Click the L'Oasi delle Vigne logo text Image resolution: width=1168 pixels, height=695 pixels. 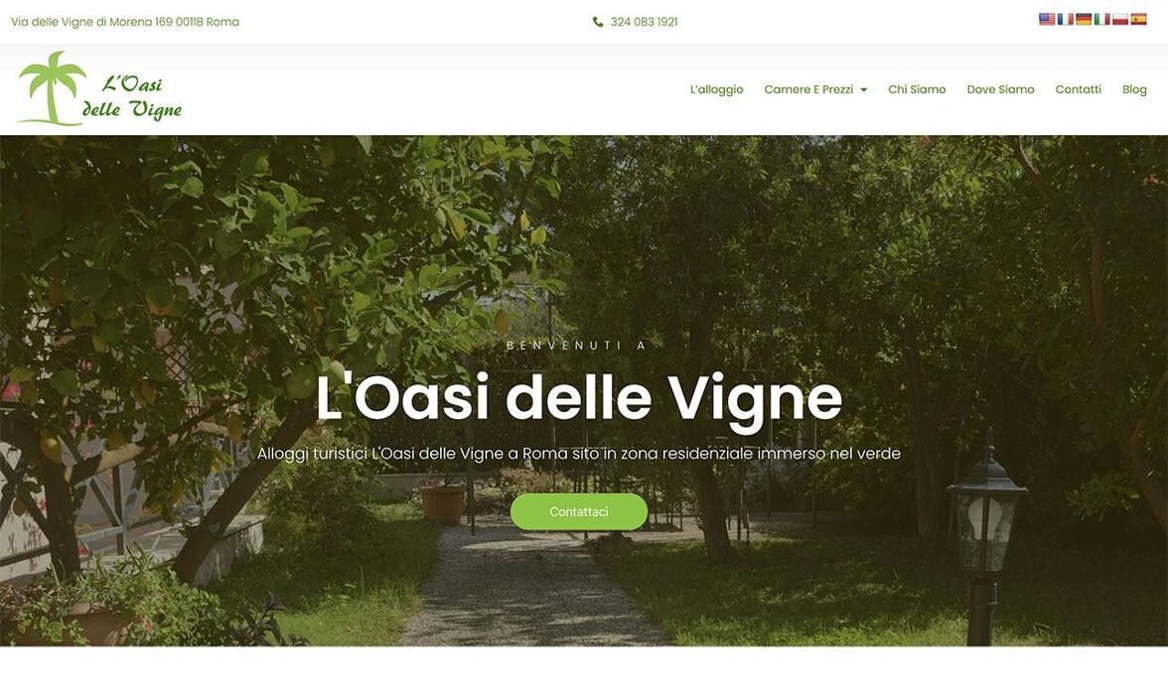click(x=132, y=97)
